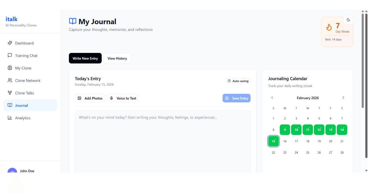The width and height of the screenshot is (368, 193).
Task: Open Training Chat page
Action: point(30,55)
